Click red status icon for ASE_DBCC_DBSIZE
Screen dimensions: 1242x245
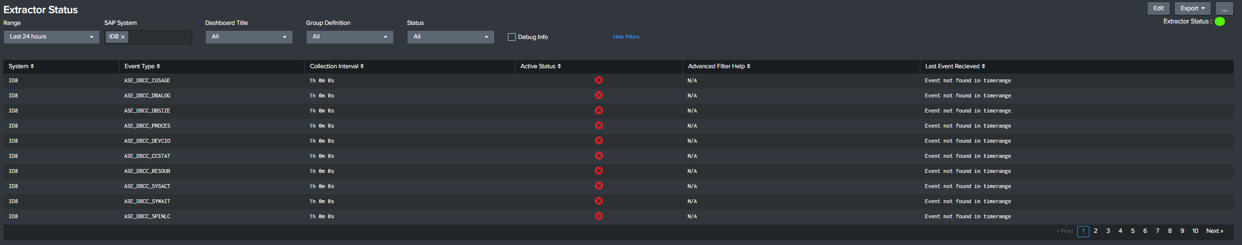[x=599, y=111]
